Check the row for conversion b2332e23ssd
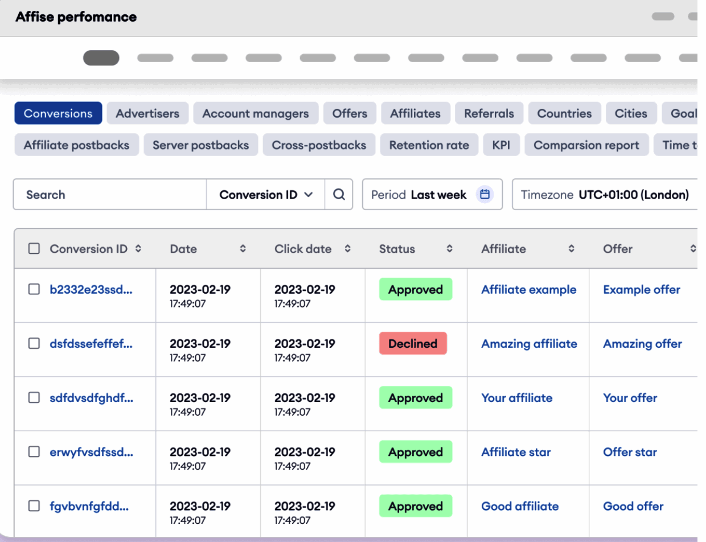The image size is (706, 542). coord(34,289)
